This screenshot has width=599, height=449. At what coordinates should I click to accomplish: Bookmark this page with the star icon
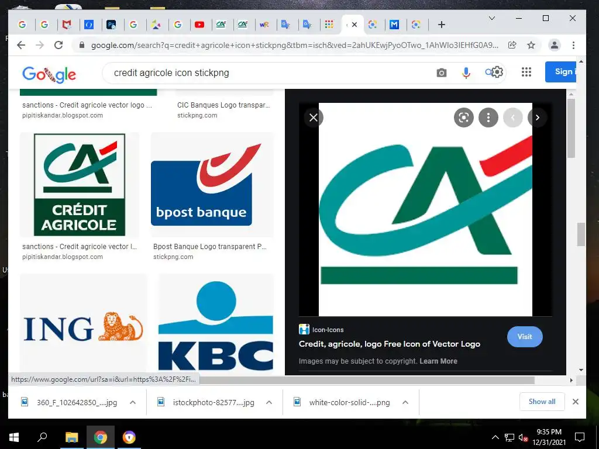point(531,45)
